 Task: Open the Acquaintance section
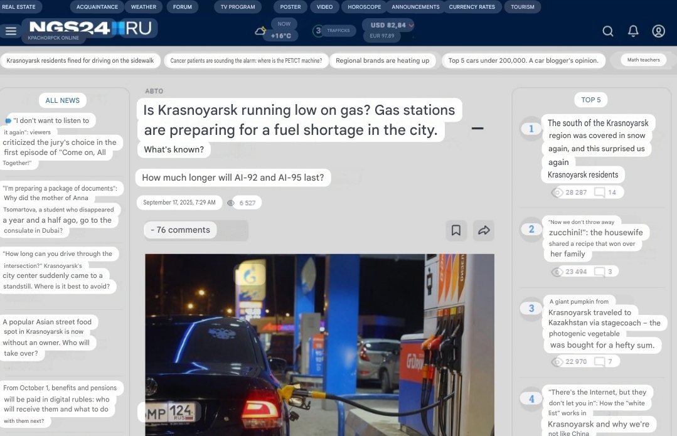pos(97,7)
